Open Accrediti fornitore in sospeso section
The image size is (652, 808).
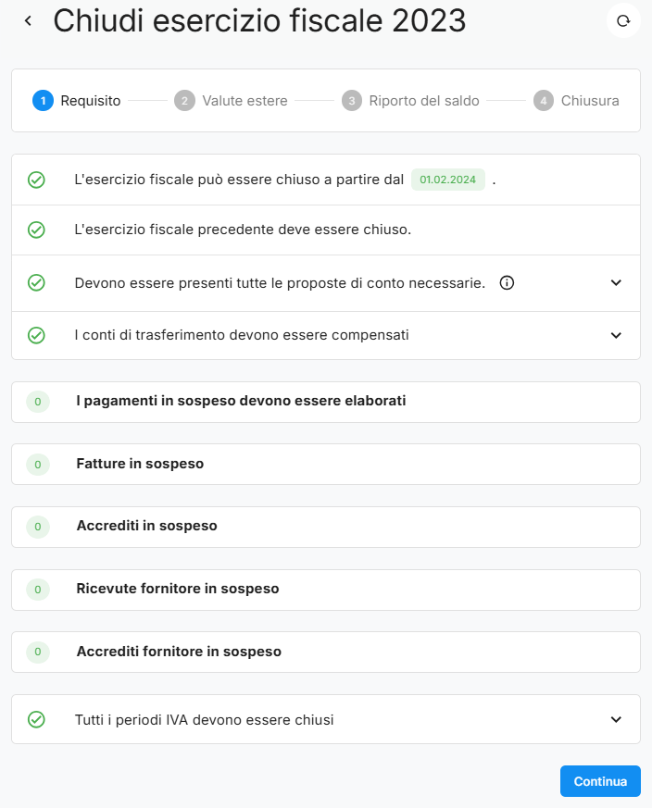click(179, 652)
